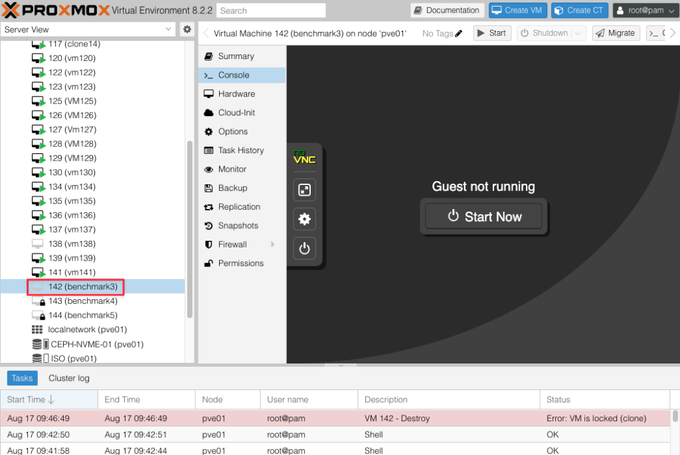Open tree settings gear icon
680x455 pixels.
click(x=187, y=29)
